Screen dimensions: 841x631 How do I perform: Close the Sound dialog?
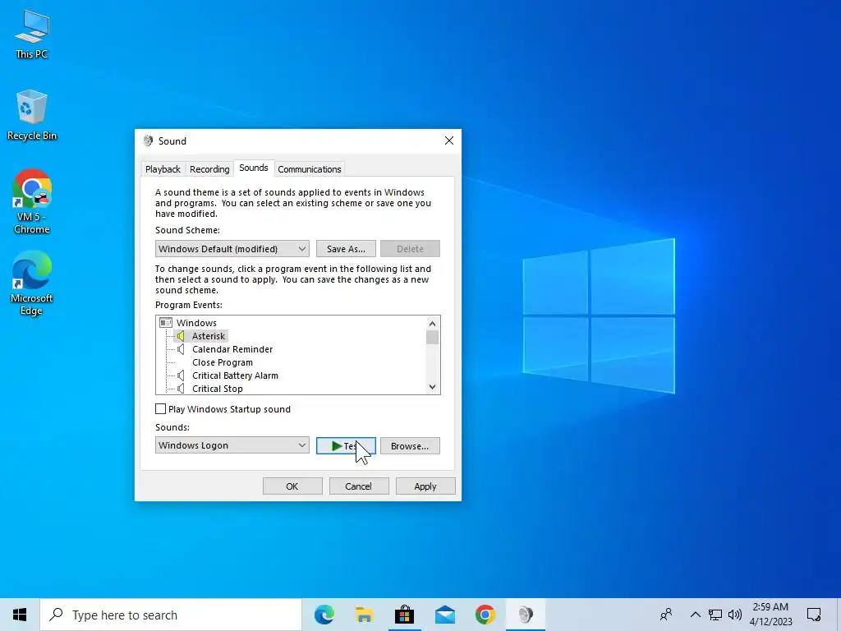click(x=449, y=140)
